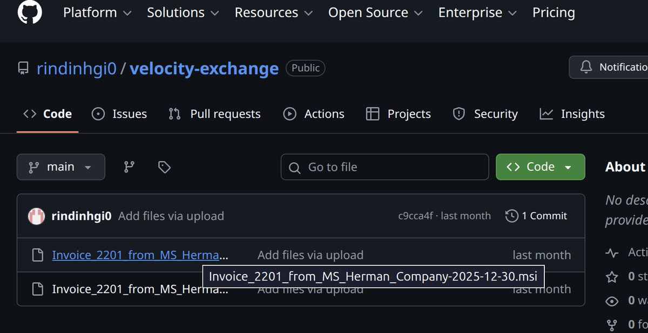Open the Enterprise dropdown
Viewport: 648px width, 333px height.
click(x=477, y=12)
